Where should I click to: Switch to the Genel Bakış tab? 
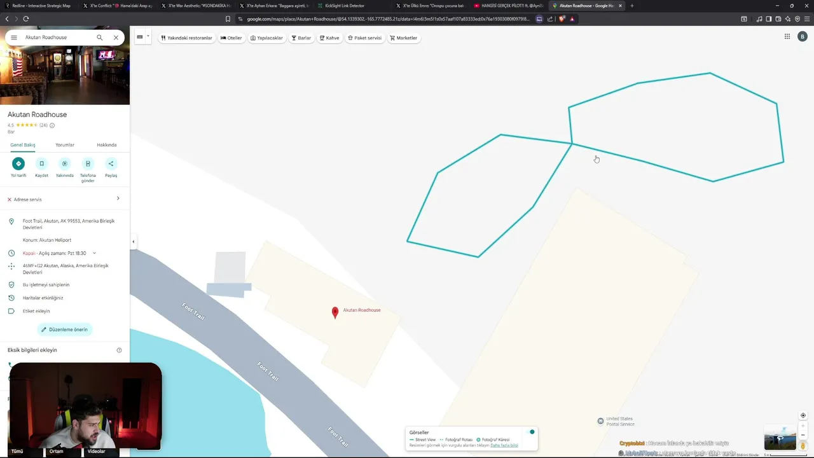(23, 145)
